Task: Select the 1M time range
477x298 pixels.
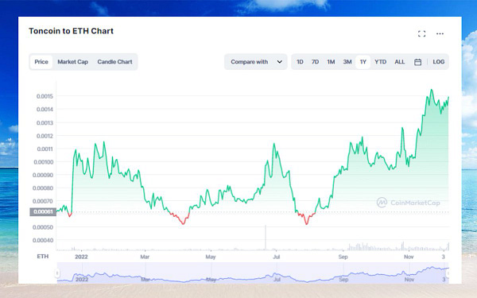Action: pos(331,62)
